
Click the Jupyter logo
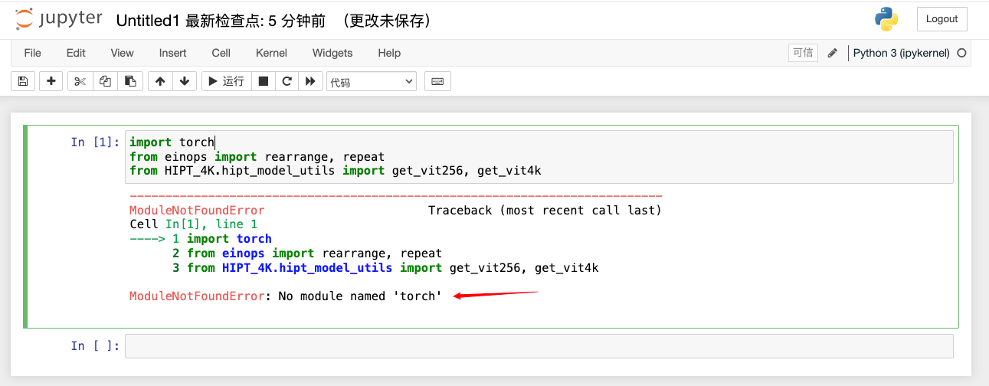pyautogui.click(x=58, y=20)
